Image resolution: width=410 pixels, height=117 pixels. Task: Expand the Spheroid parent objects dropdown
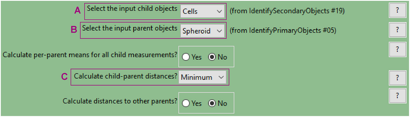click(202, 31)
